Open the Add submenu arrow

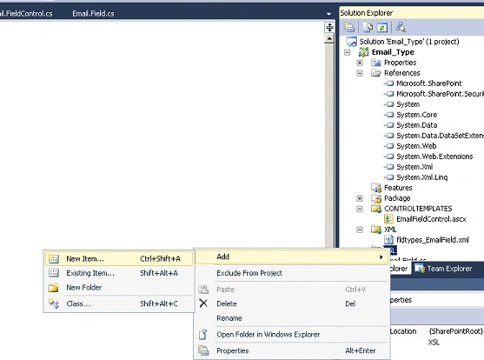point(381,257)
